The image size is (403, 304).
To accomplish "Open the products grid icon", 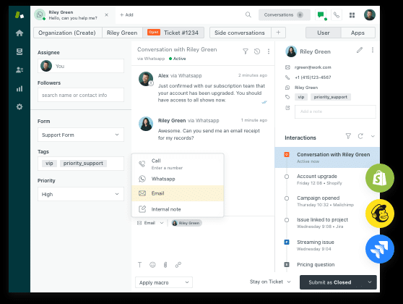I will click(352, 15).
